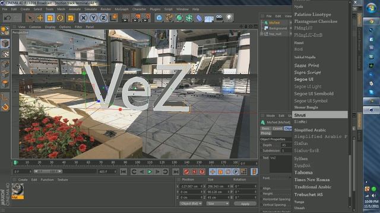The width and height of the screenshot is (380, 213).
Task: Click the spline pen tool icon
Action: point(169,18)
